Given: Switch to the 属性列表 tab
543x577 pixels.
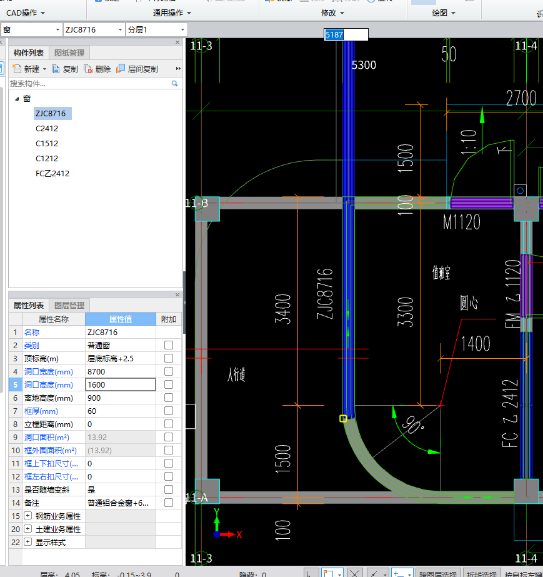Looking at the screenshot, I should click(29, 306).
